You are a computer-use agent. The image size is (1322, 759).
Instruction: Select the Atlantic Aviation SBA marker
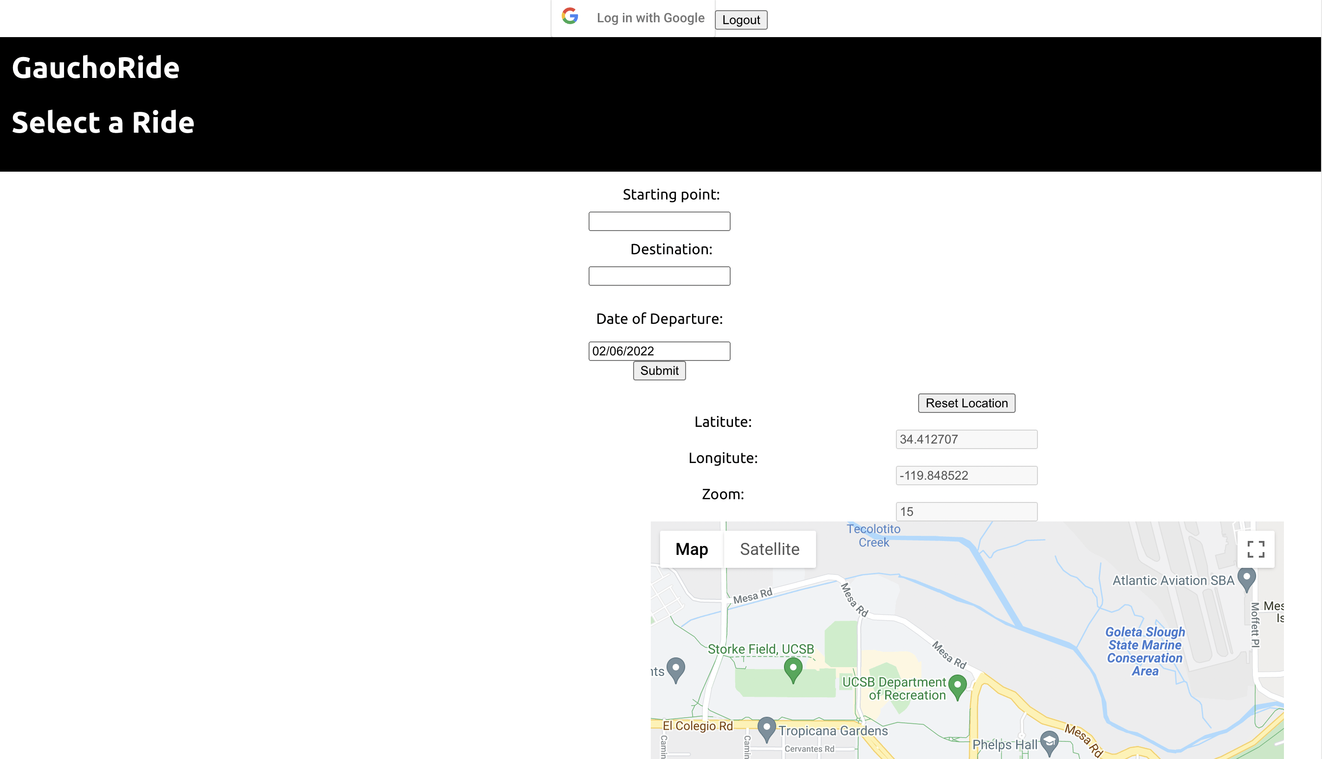(1246, 579)
